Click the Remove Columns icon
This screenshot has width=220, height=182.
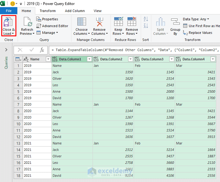(100, 22)
